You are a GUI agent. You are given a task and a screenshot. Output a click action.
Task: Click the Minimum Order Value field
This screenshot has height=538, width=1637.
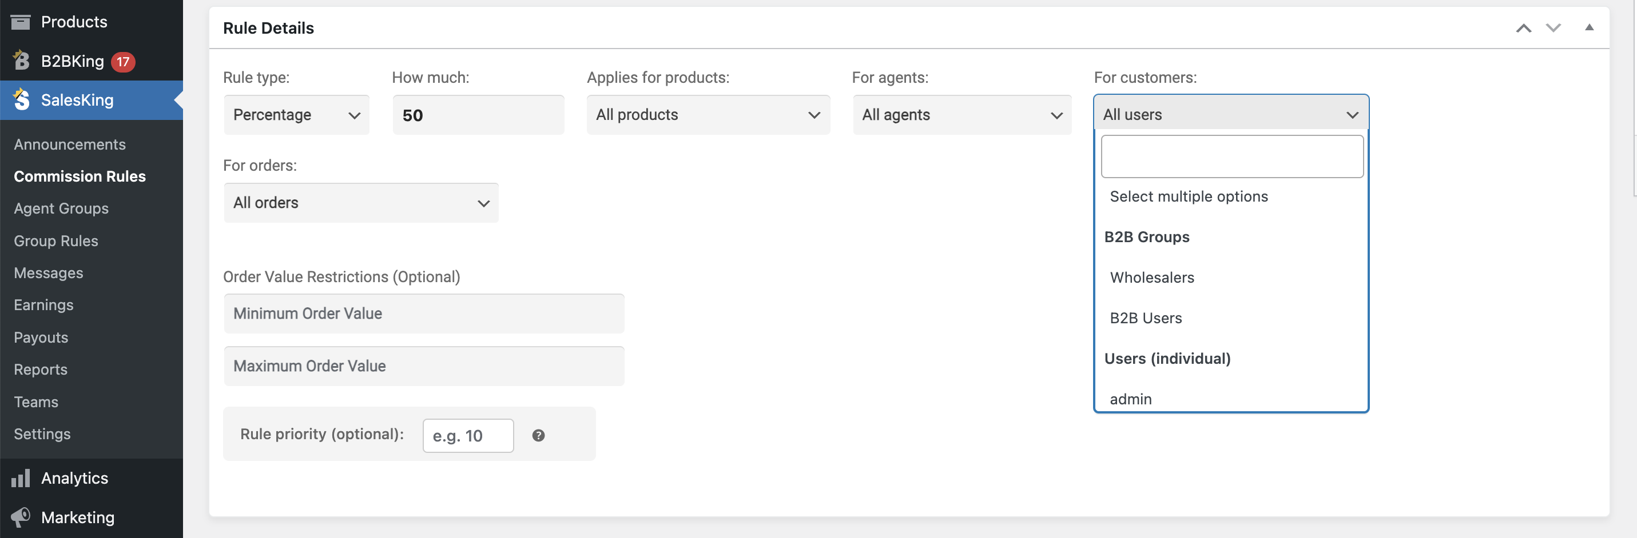pos(424,314)
